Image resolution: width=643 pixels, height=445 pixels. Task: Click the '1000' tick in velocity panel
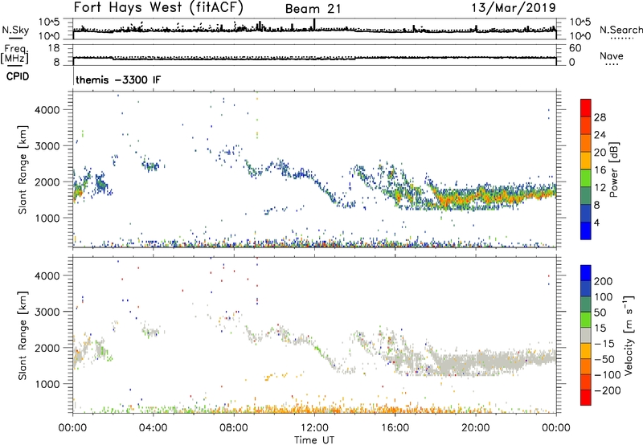coord(47,384)
